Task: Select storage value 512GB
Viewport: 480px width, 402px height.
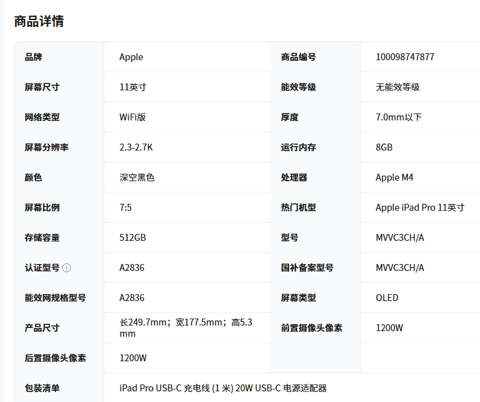Action: coord(133,238)
